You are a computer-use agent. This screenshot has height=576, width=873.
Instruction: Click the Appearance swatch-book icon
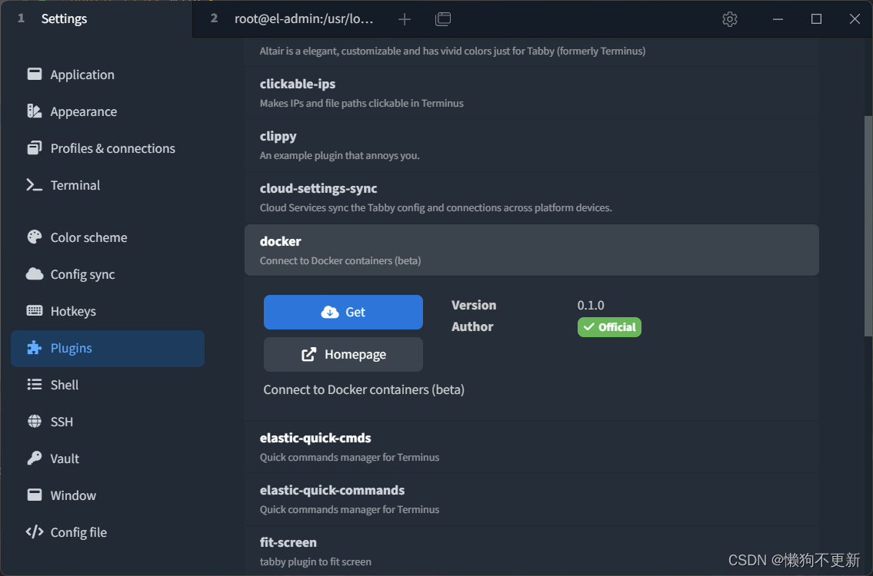click(35, 111)
